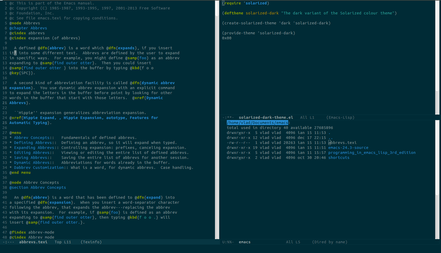Viewport: 441px width, 253px height.
Task: Click '@section Abbrev Concepts' on line 38
Action: point(38,187)
